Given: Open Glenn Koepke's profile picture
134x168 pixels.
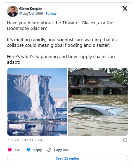Looking at the screenshot, I should click(x=13, y=11).
